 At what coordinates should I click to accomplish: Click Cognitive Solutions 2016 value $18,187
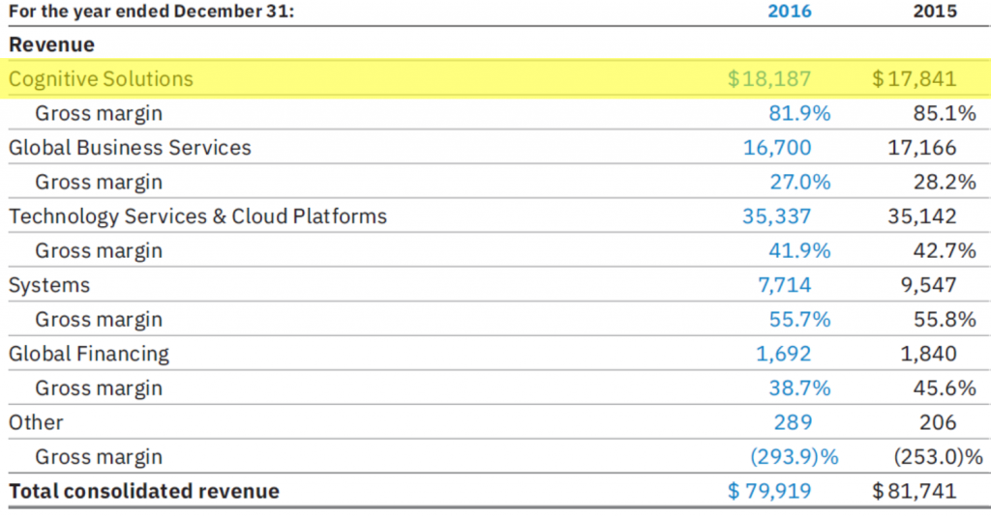point(769,79)
